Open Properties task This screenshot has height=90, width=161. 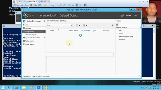click(x=122, y=39)
